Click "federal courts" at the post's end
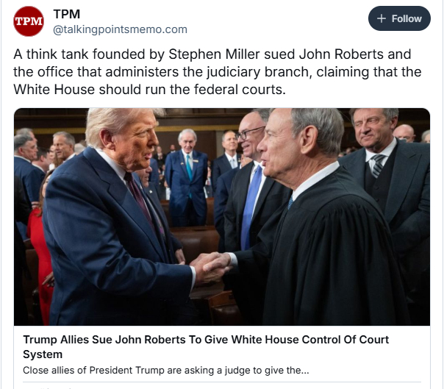444x389 pixels. tap(244, 89)
